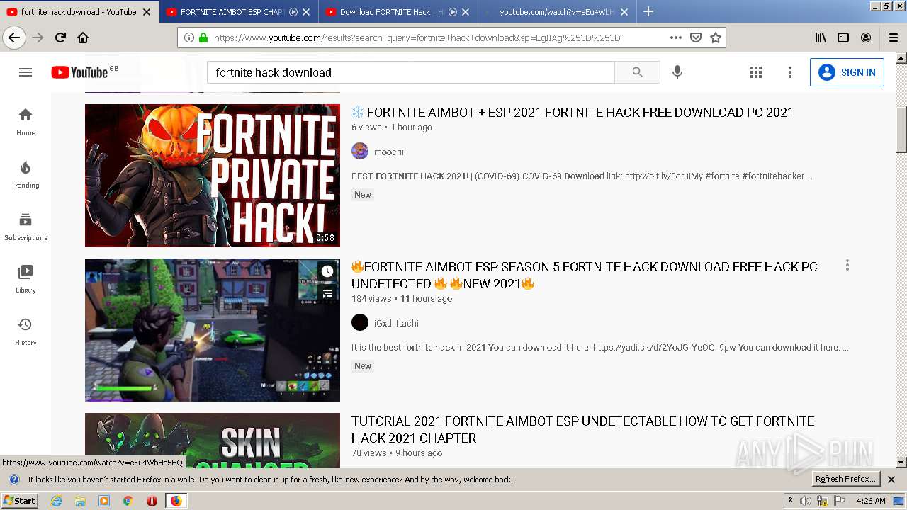Show site information icon in URL bar
The height and width of the screenshot is (510, 907).
(189, 38)
